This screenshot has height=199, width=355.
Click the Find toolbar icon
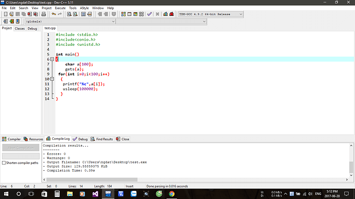tap(69, 14)
